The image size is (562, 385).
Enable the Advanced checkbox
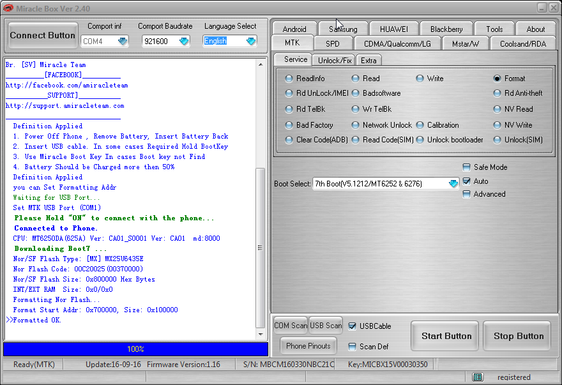pyautogui.click(x=466, y=194)
